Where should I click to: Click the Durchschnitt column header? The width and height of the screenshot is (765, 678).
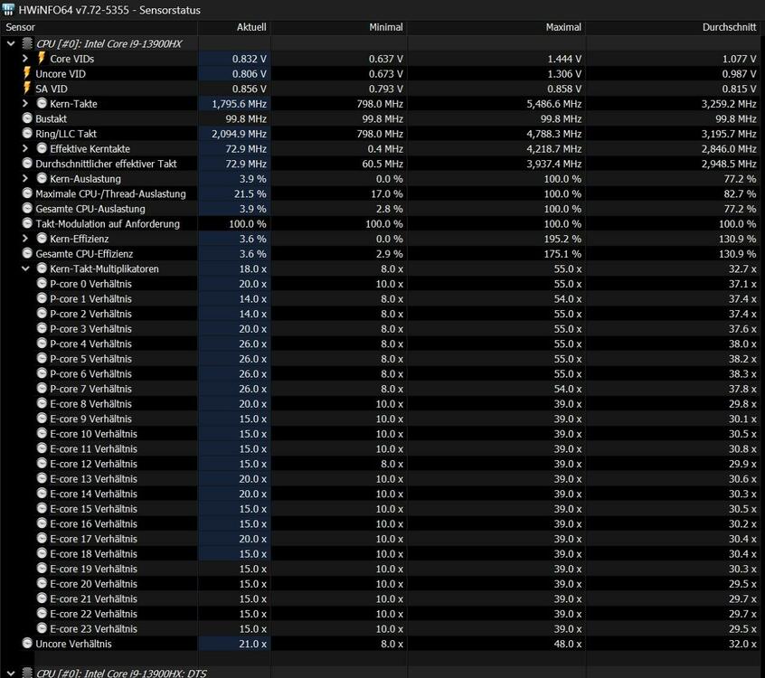(x=729, y=27)
